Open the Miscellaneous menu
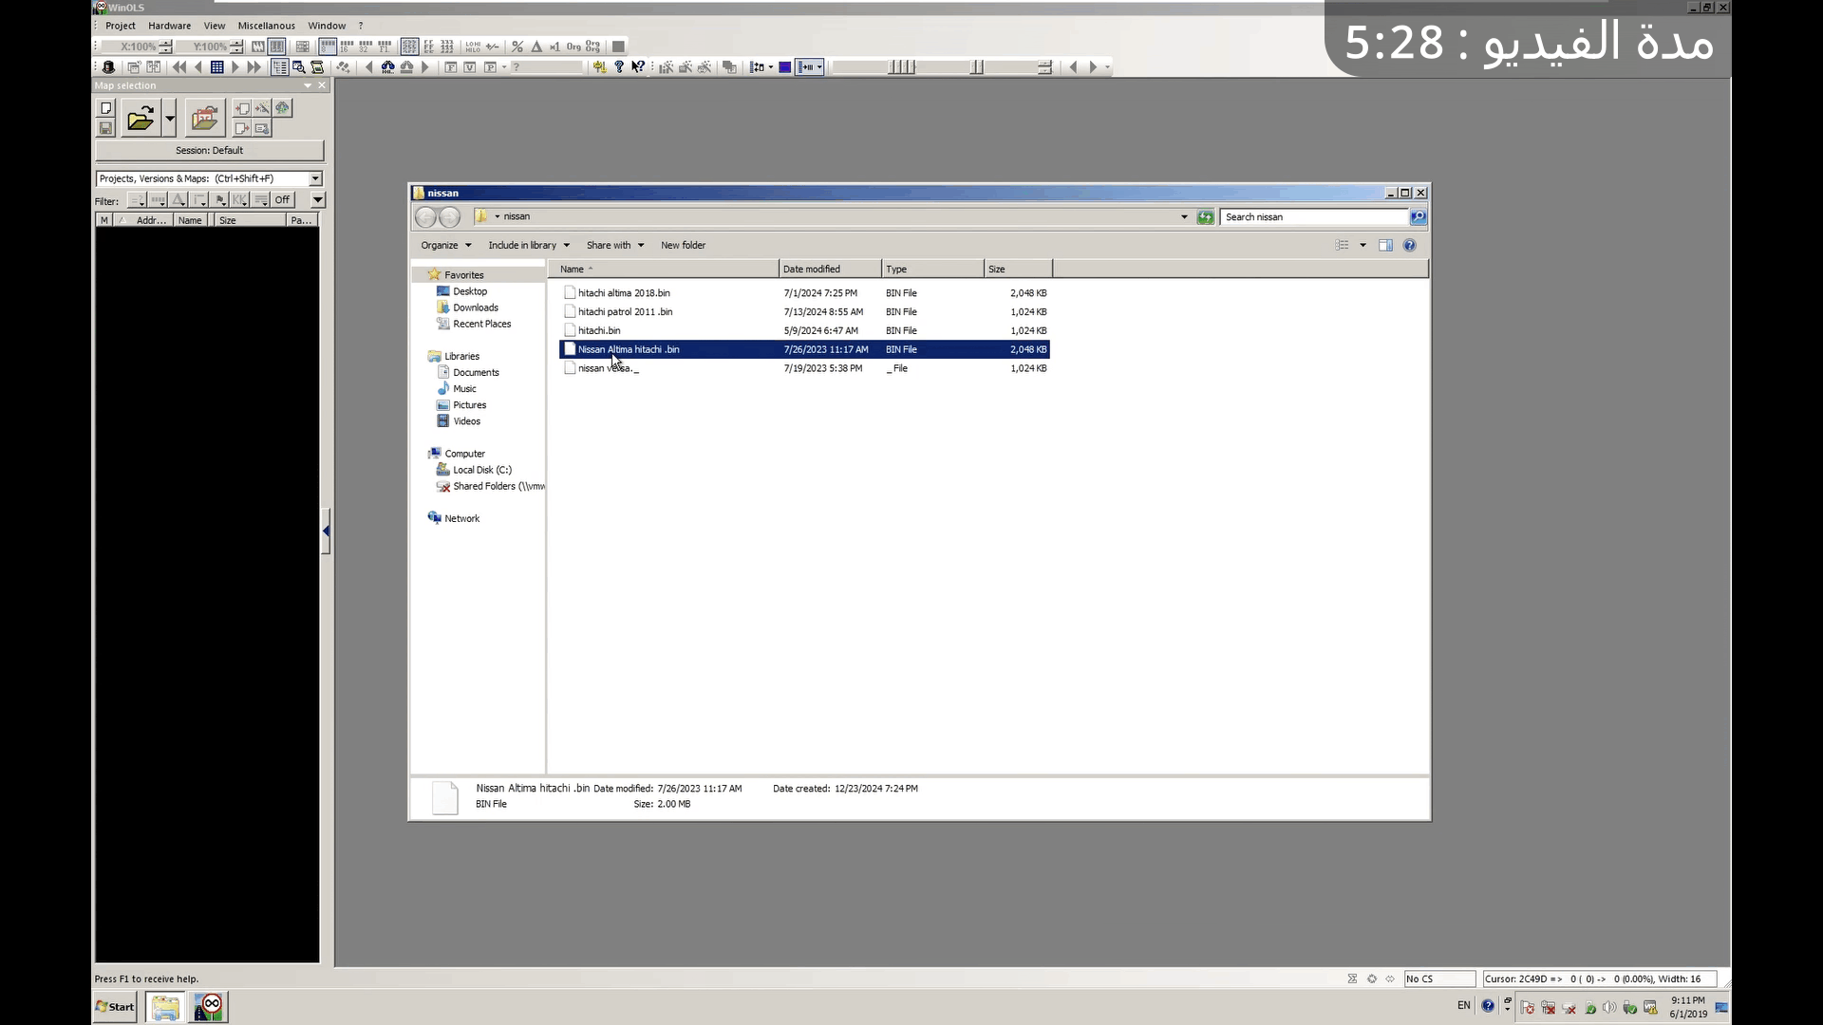The image size is (1823, 1025). tap(266, 26)
